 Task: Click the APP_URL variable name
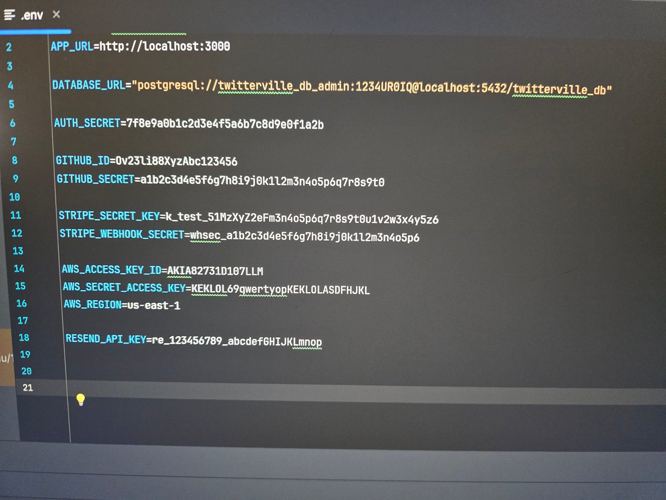72,46
